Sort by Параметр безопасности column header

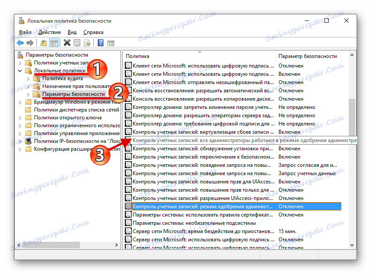click(x=308, y=56)
